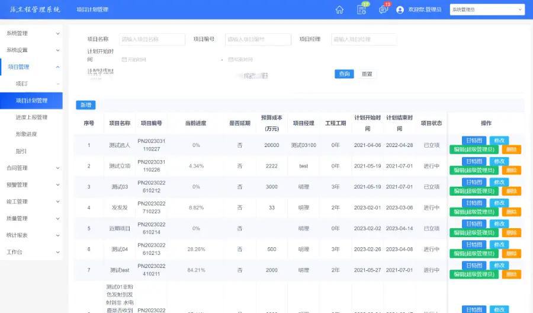Viewport: 533px width, 313px height.
Task: Open the 系统管理员 role dropdown
Action: pos(487,9)
